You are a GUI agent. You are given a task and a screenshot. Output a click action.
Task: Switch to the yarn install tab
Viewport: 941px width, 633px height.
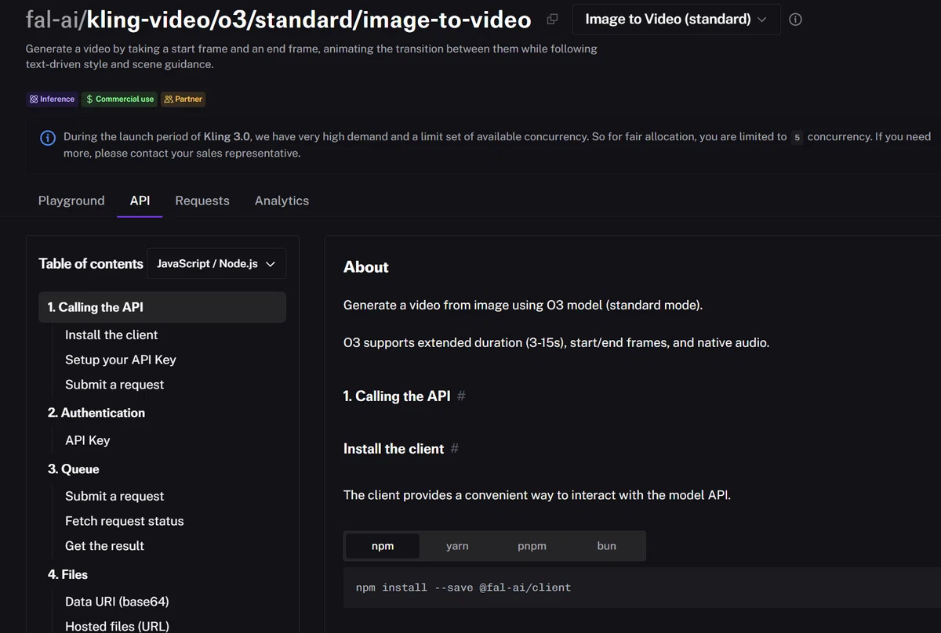point(457,546)
